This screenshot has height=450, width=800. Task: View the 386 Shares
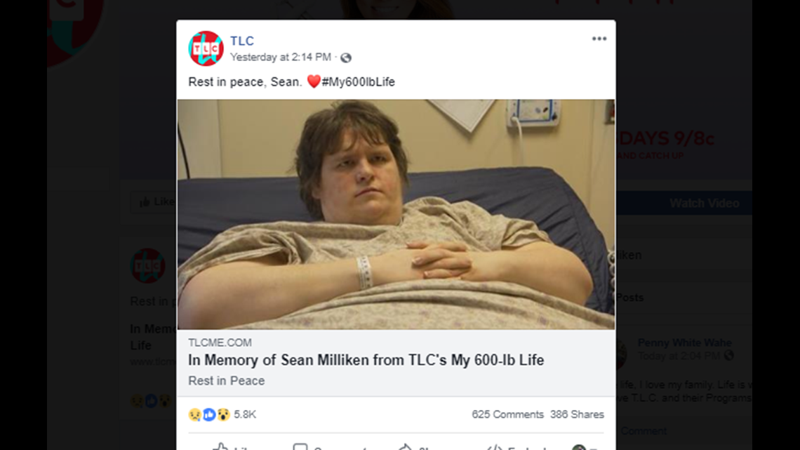(575, 415)
